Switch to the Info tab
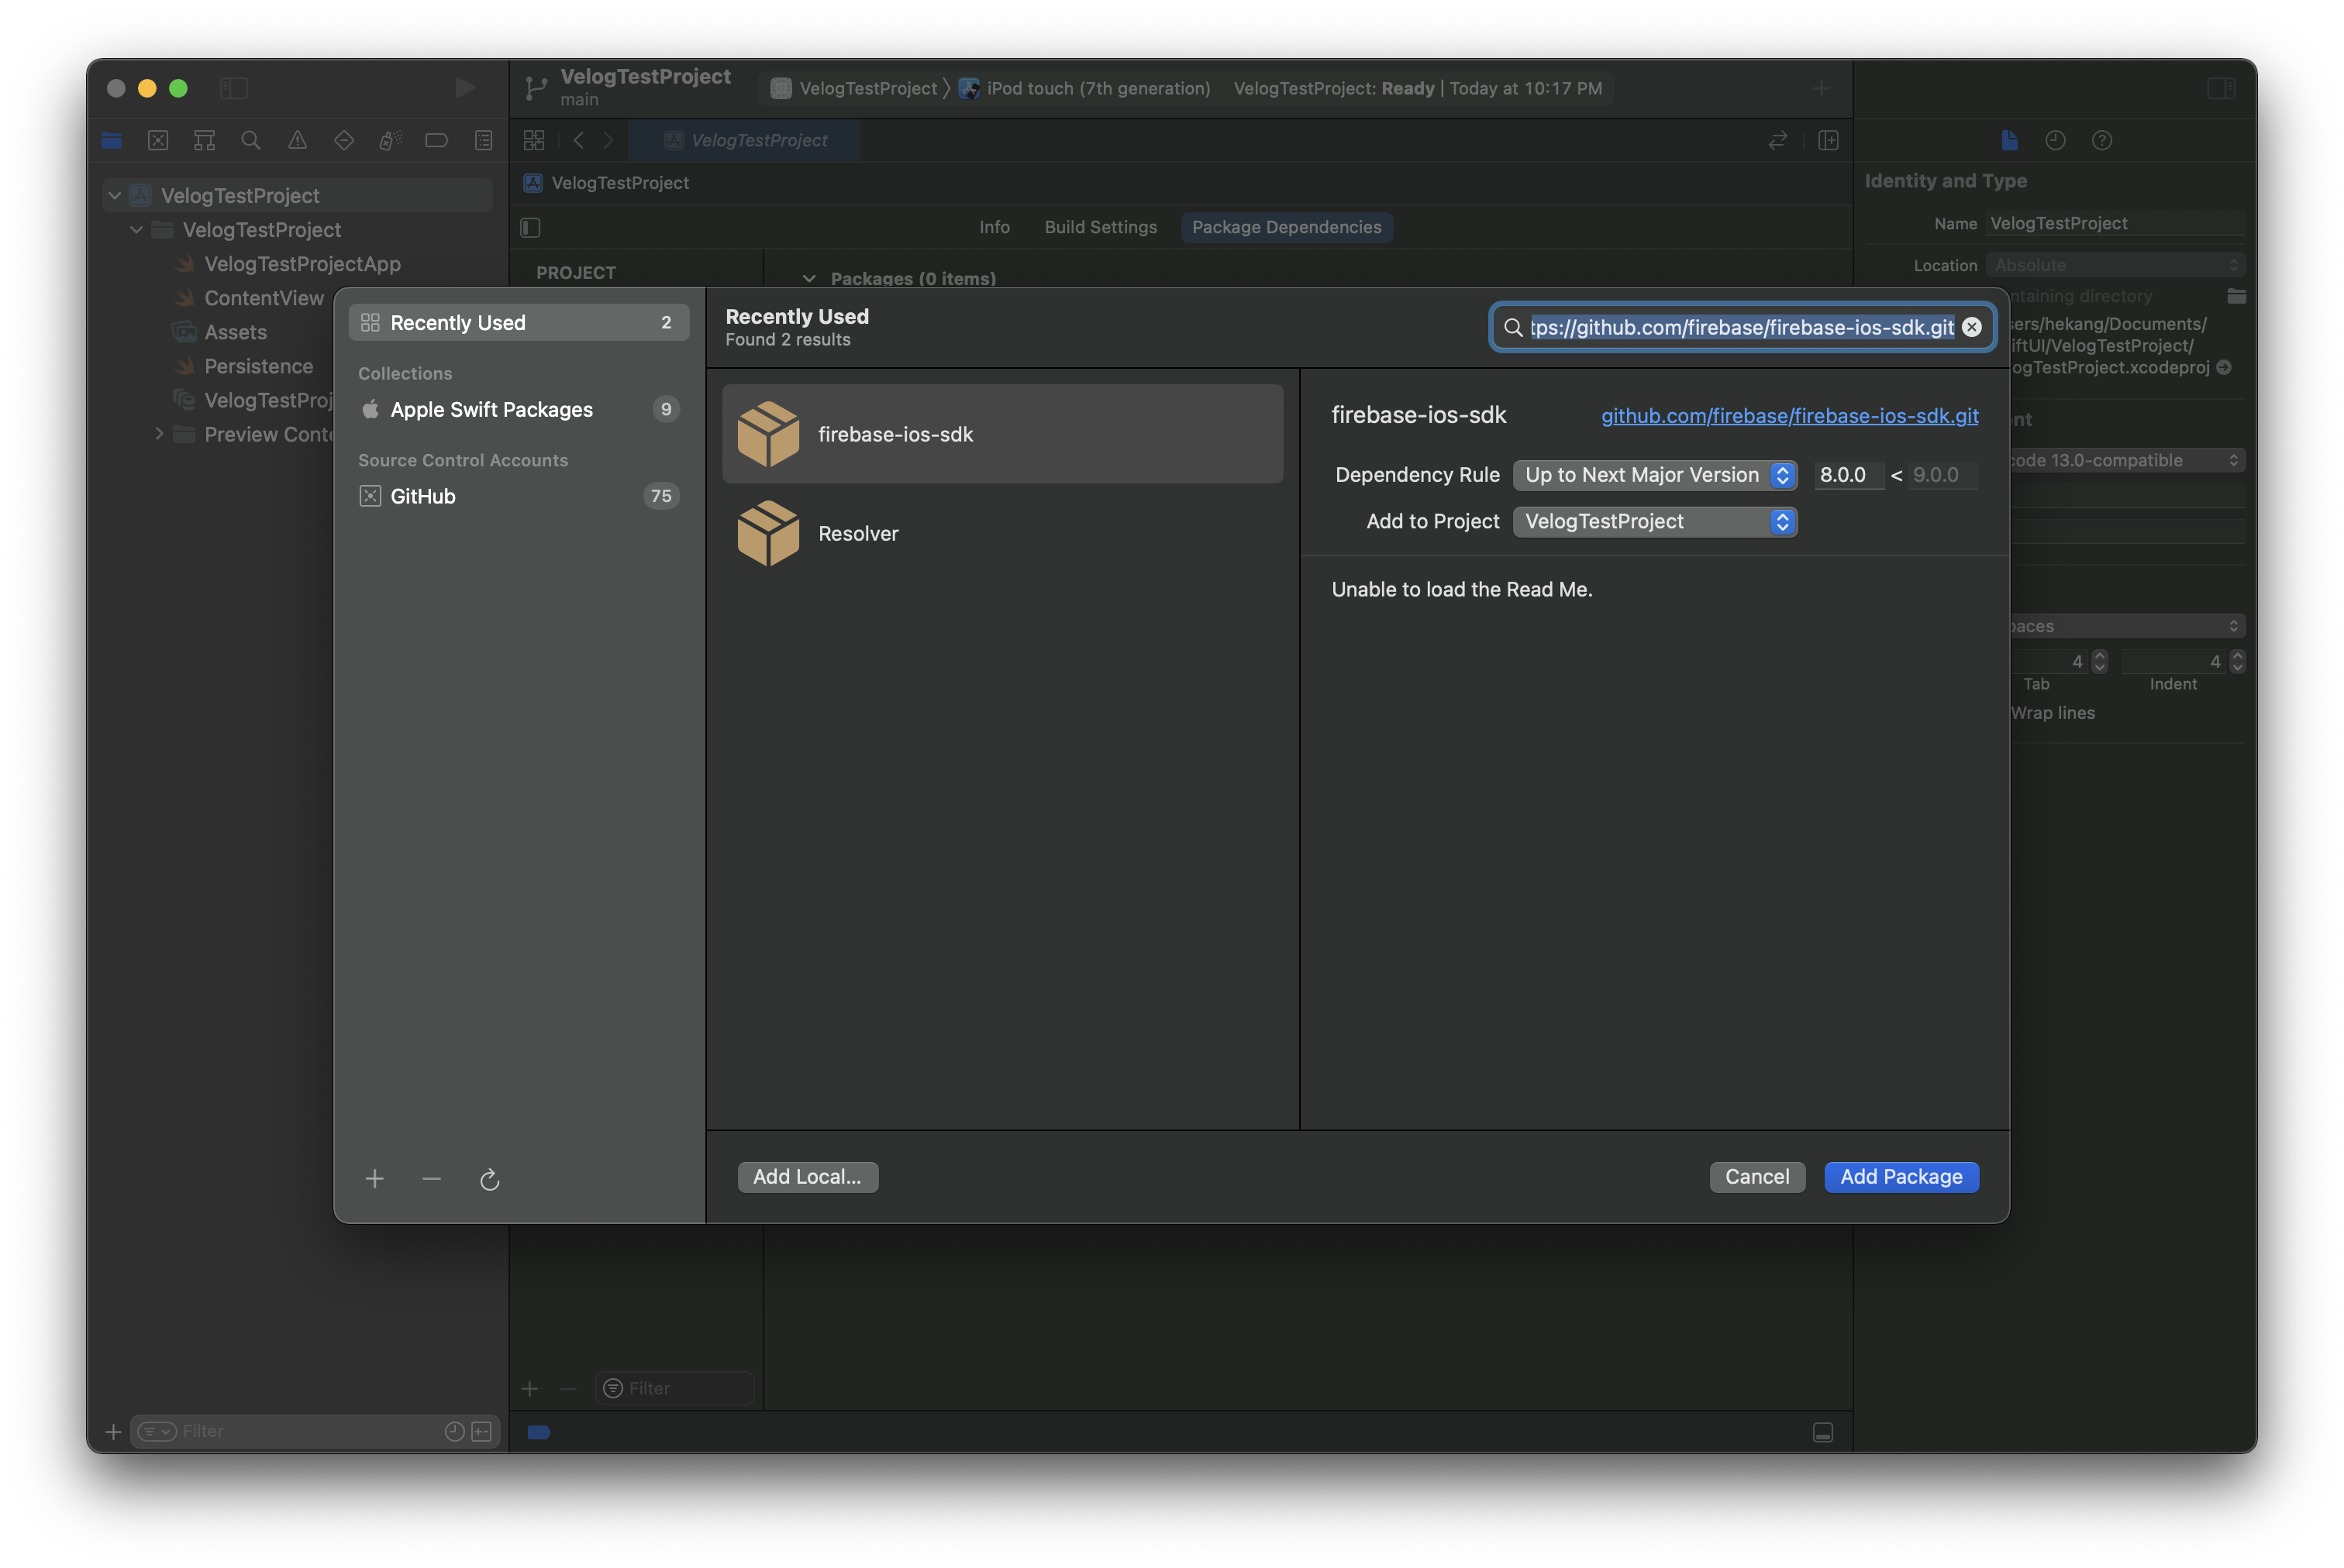This screenshot has width=2344, height=1568. click(994, 227)
